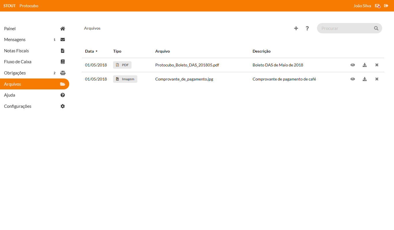Select the Mensagens envelope icon
This screenshot has width=394, height=230.
tap(63, 39)
